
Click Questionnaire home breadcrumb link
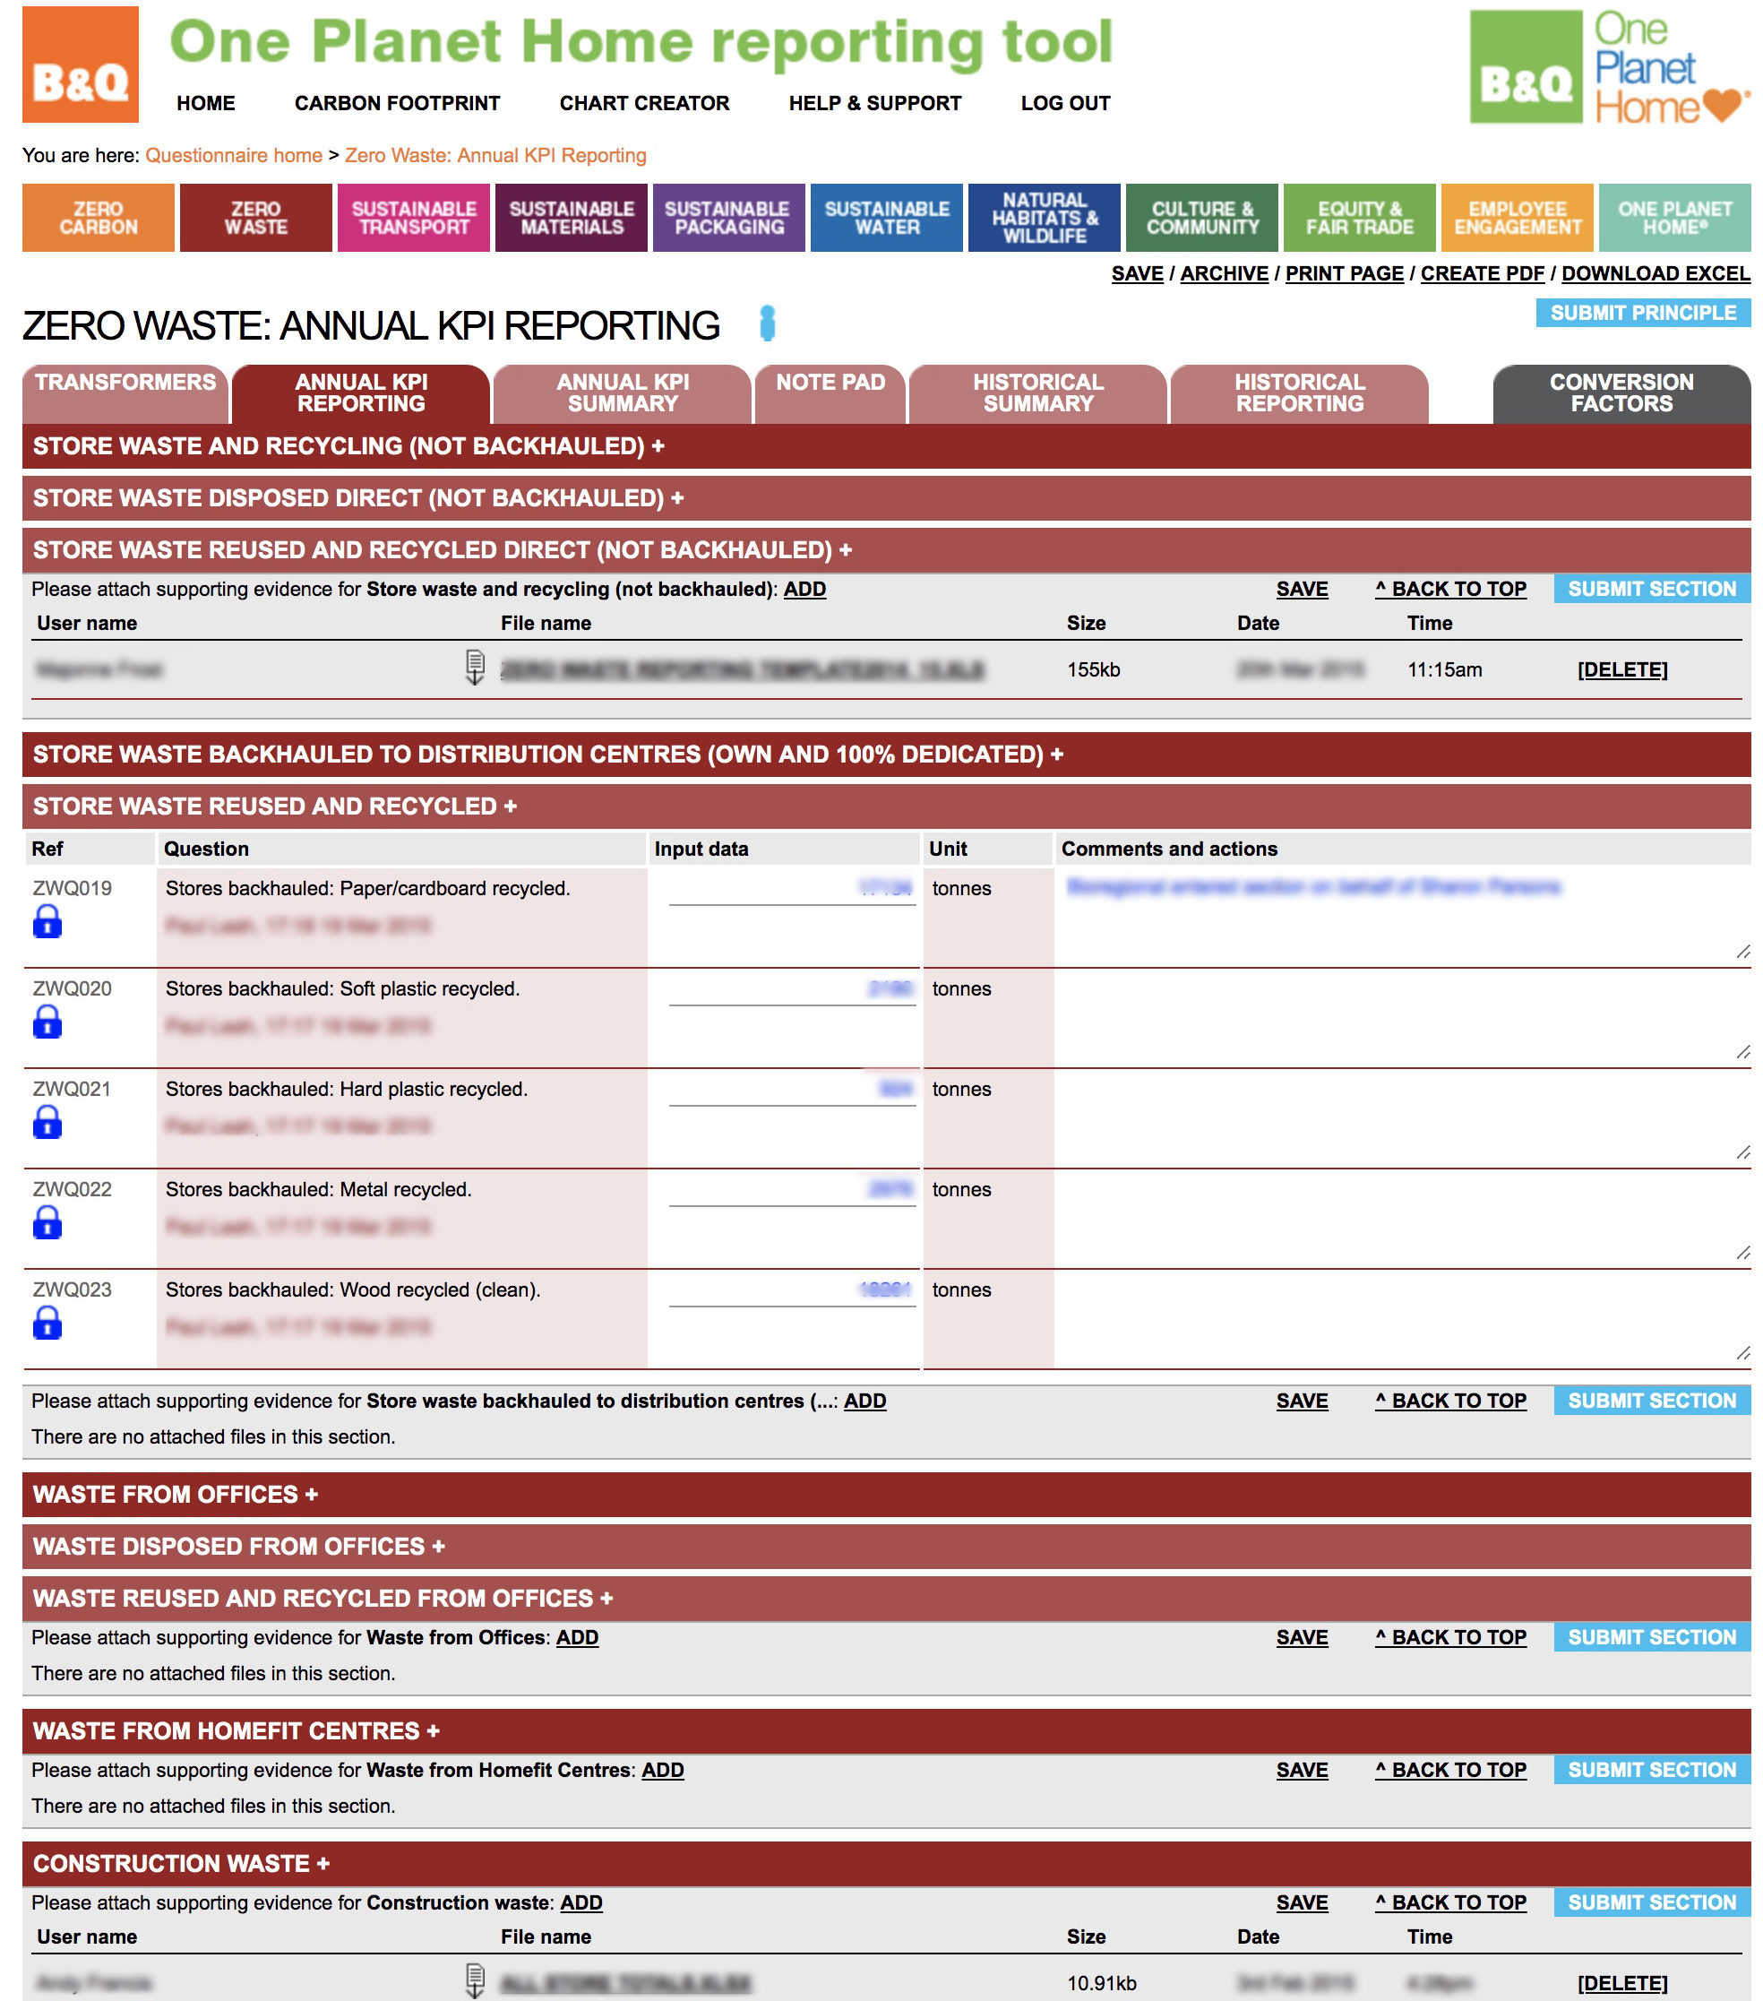(x=234, y=156)
